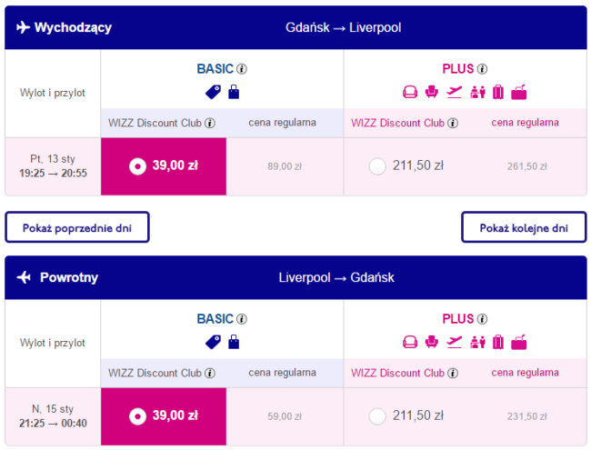
Task: Click the passengers icon under return PLUS
Action: coord(476,342)
